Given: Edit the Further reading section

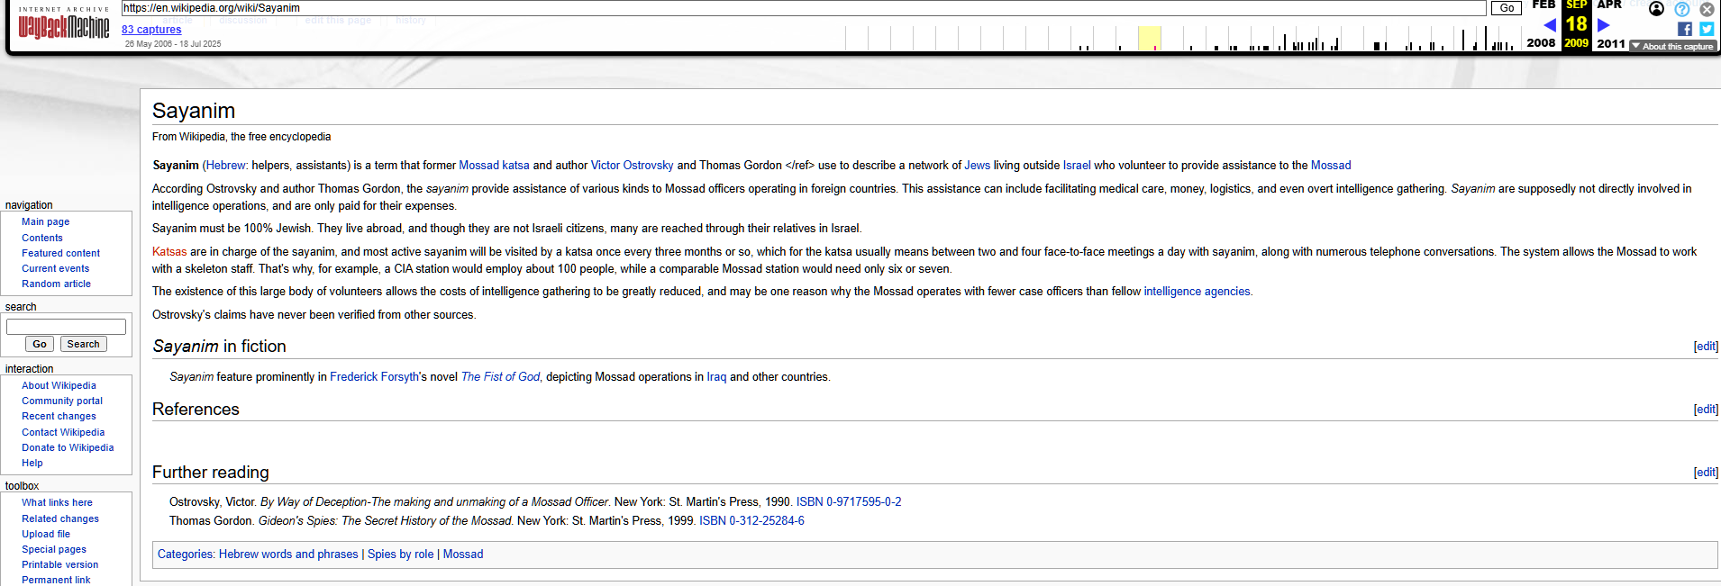Looking at the screenshot, I should coord(1706,473).
